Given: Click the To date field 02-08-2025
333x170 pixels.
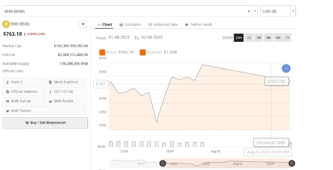Looking at the screenshot, I should [152, 37].
